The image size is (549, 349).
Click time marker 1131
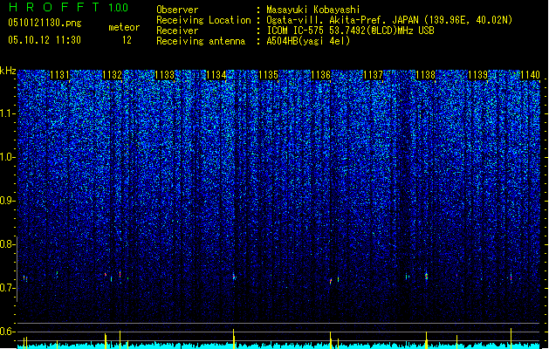tap(59, 75)
